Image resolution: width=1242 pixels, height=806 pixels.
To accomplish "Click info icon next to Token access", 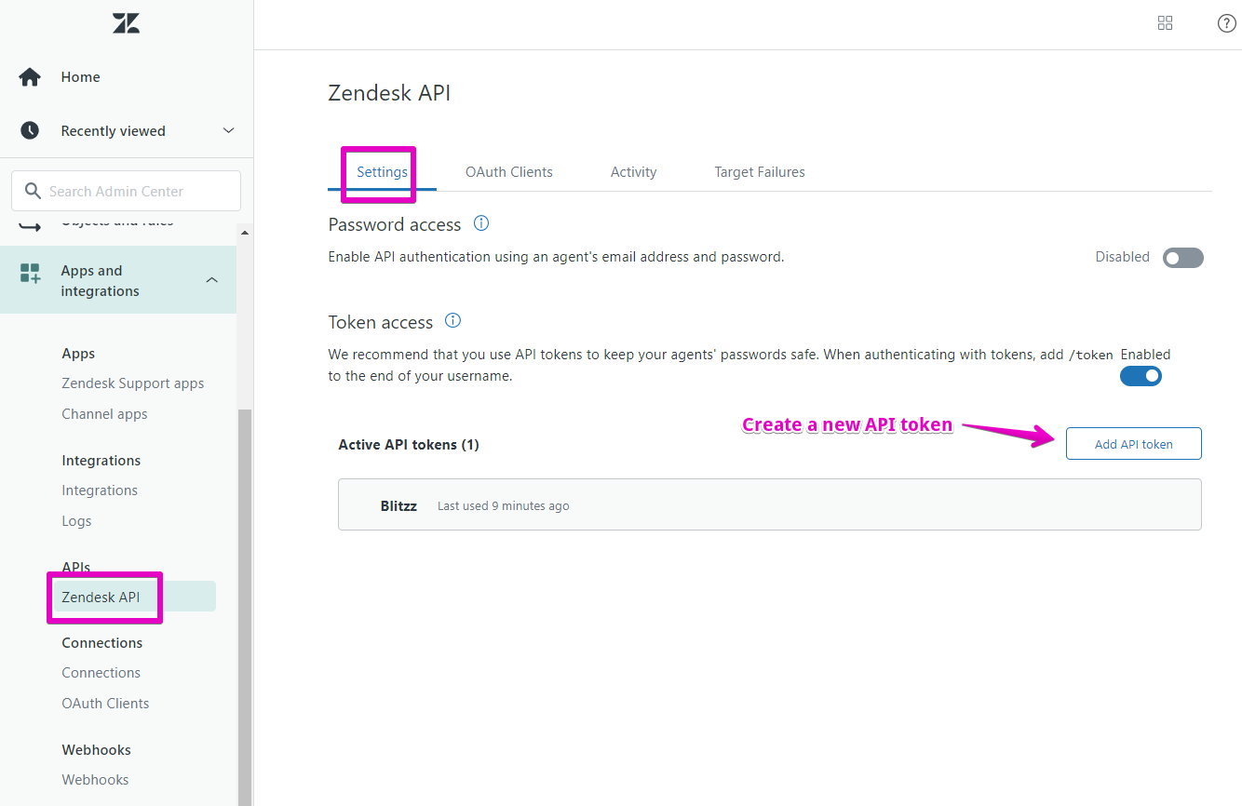I will point(453,321).
